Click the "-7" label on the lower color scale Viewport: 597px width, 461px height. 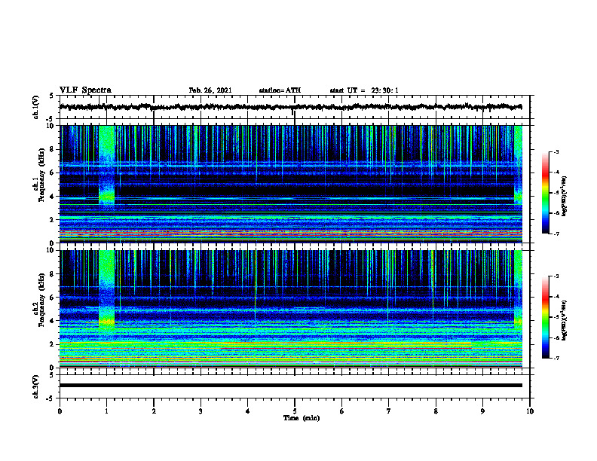click(556, 358)
